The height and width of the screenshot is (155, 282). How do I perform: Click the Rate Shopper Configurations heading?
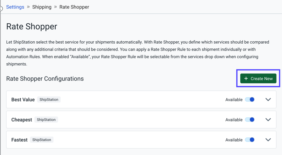[x=45, y=79]
